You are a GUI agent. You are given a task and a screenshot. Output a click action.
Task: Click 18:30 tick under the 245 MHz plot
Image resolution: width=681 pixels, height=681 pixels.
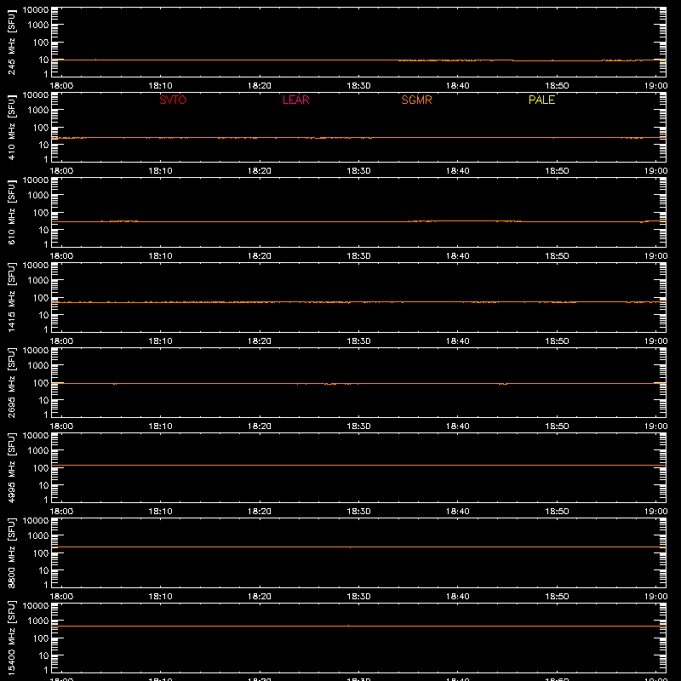coord(358,86)
